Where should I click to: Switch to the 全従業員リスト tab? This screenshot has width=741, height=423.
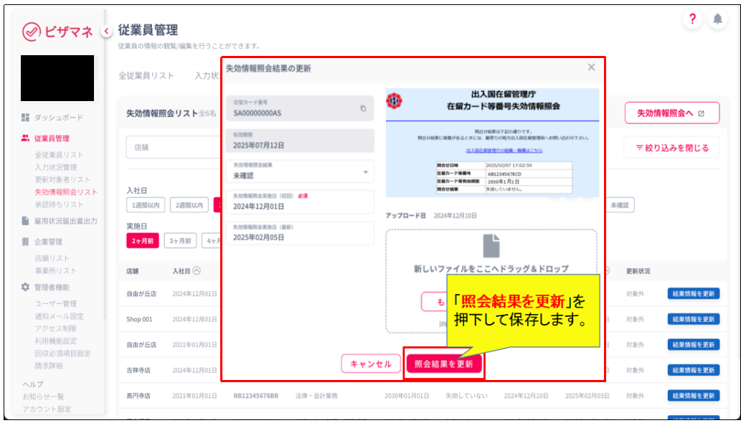tap(146, 75)
